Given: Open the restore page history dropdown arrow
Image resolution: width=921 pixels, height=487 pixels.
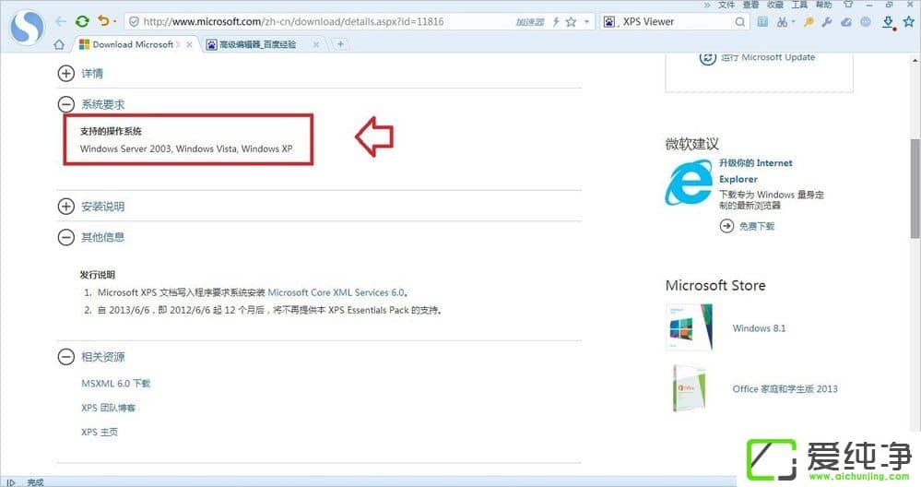Looking at the screenshot, I should (x=114, y=22).
